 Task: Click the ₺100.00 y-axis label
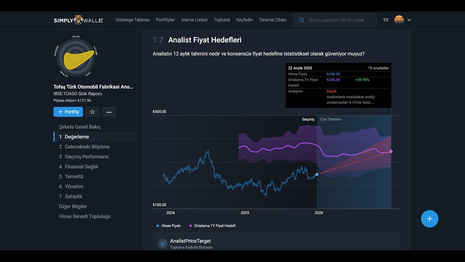click(159, 205)
